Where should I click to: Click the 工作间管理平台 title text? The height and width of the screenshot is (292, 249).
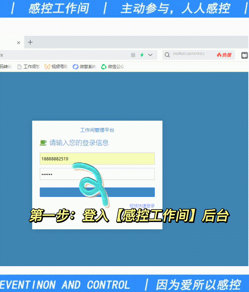coord(97,130)
